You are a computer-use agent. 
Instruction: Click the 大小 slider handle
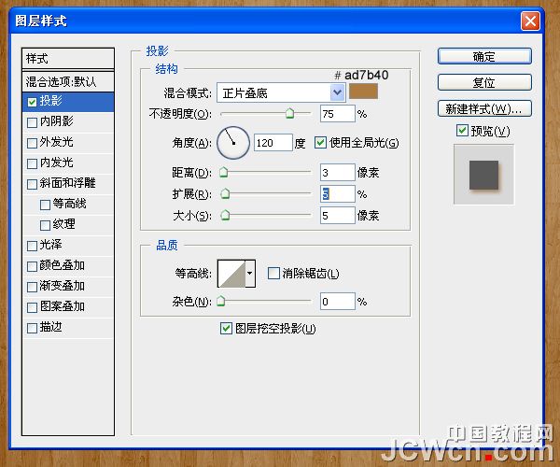pos(225,215)
